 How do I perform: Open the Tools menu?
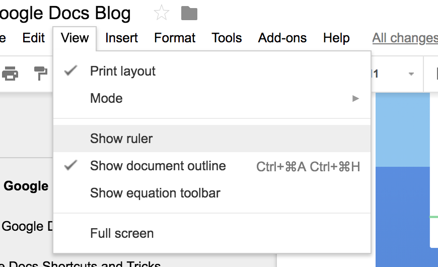pyautogui.click(x=227, y=38)
